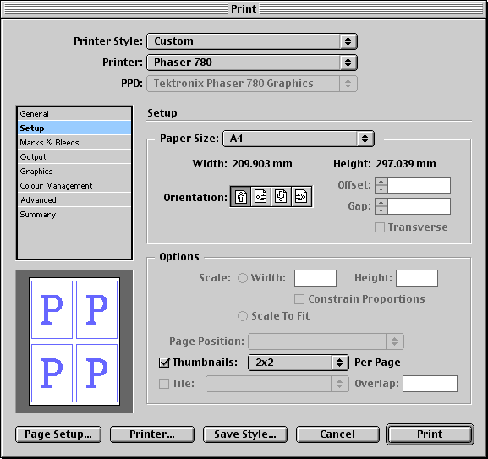Pick upside-down portrait orientation icon
The image size is (488, 459).
click(x=281, y=197)
